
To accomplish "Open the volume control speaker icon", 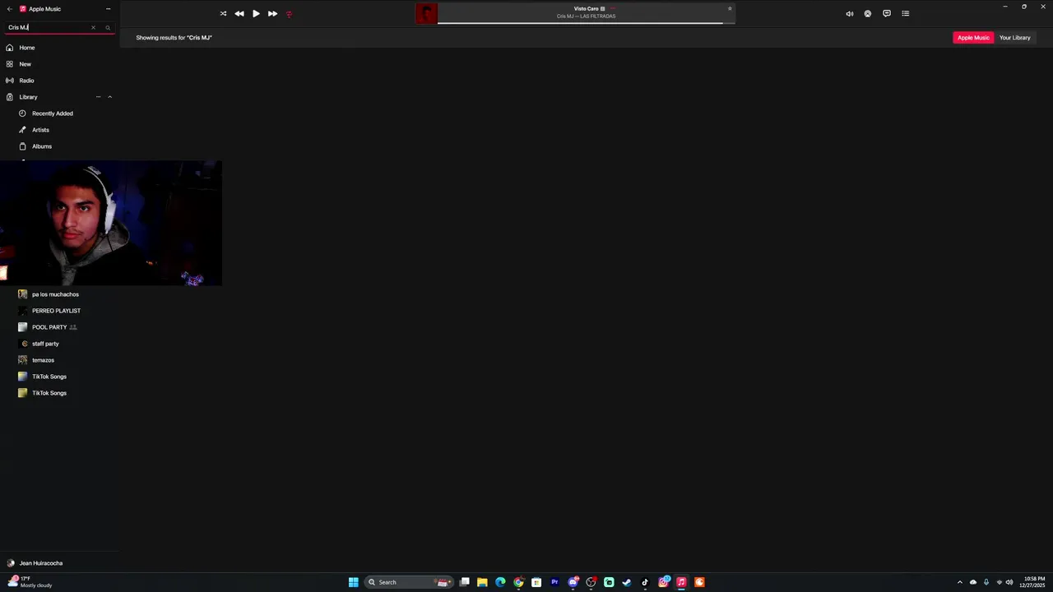I will pos(850,14).
